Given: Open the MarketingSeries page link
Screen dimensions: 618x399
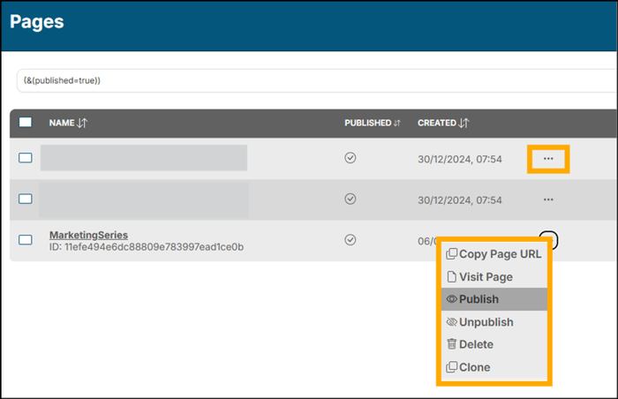Looking at the screenshot, I should point(88,235).
